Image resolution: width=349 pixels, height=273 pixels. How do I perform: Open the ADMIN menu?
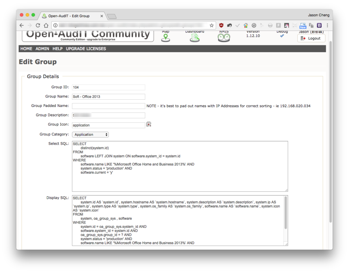click(42, 49)
